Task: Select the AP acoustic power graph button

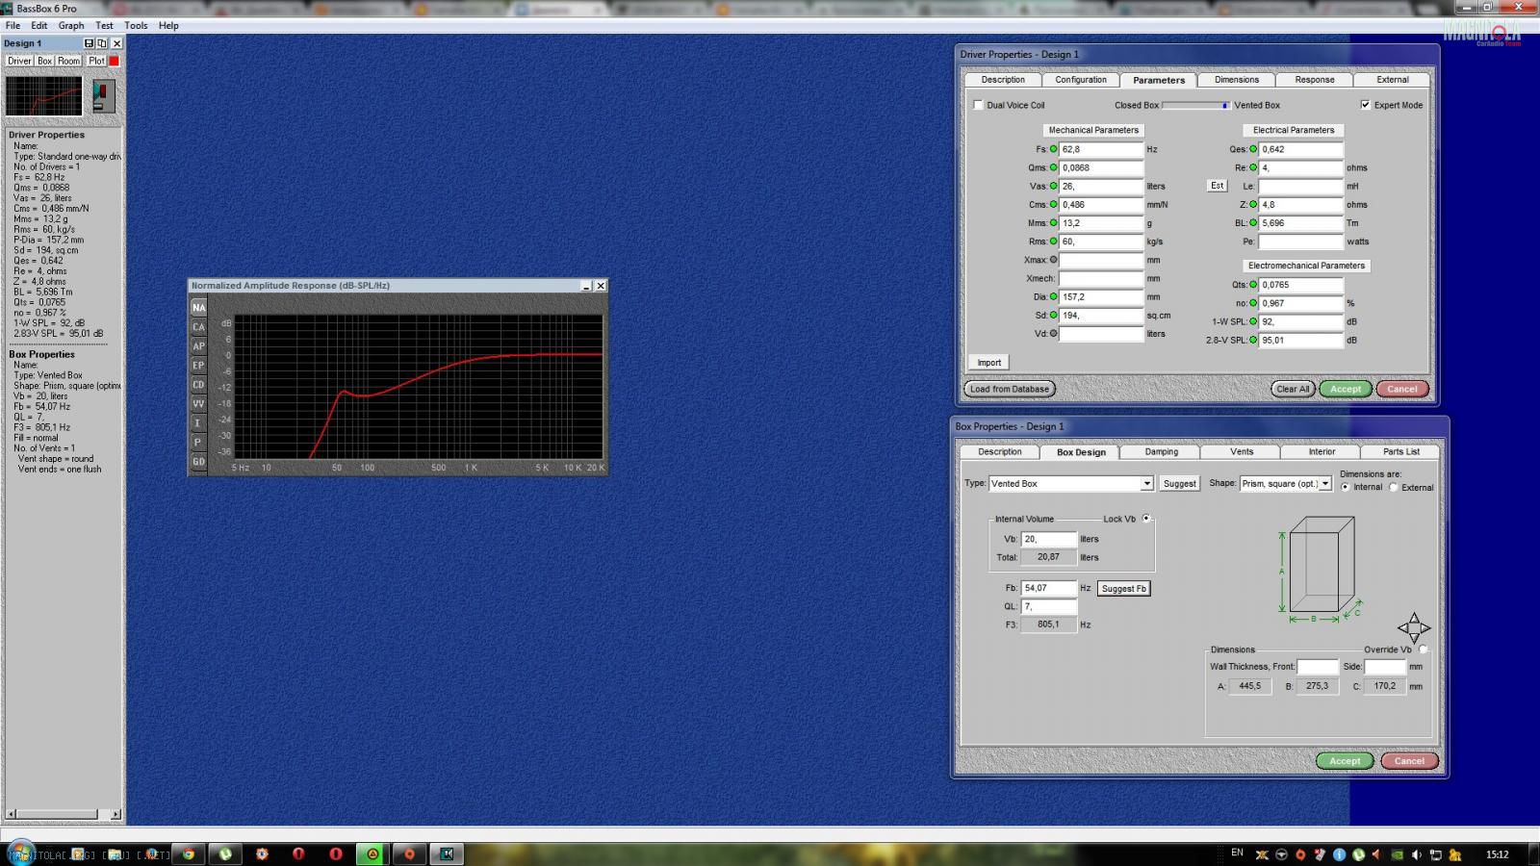Action: click(198, 346)
